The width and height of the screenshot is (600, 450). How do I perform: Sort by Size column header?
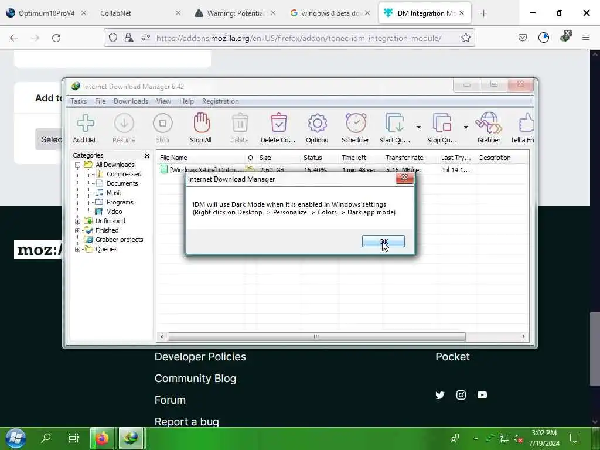click(x=278, y=158)
